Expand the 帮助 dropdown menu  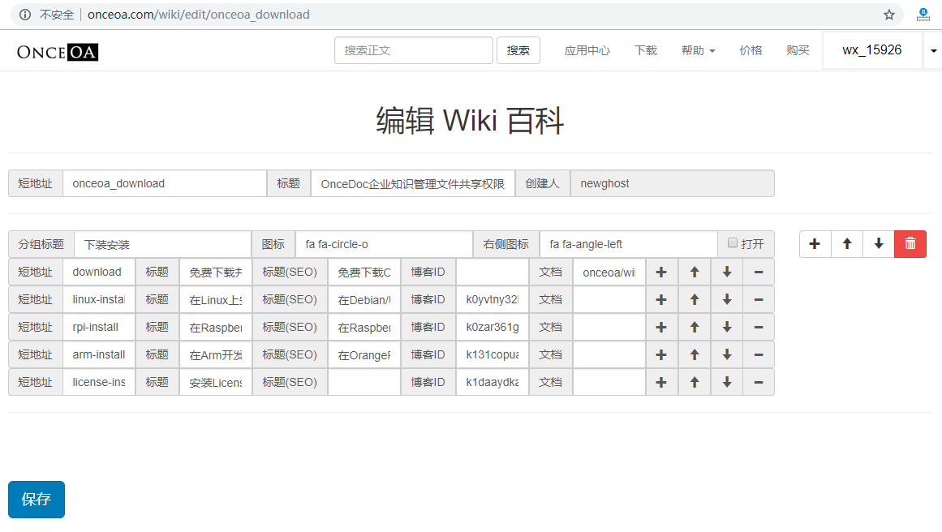click(698, 50)
